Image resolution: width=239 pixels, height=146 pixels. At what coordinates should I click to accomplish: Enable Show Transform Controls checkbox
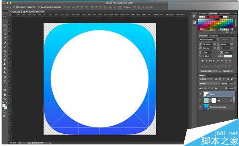click(39, 7)
